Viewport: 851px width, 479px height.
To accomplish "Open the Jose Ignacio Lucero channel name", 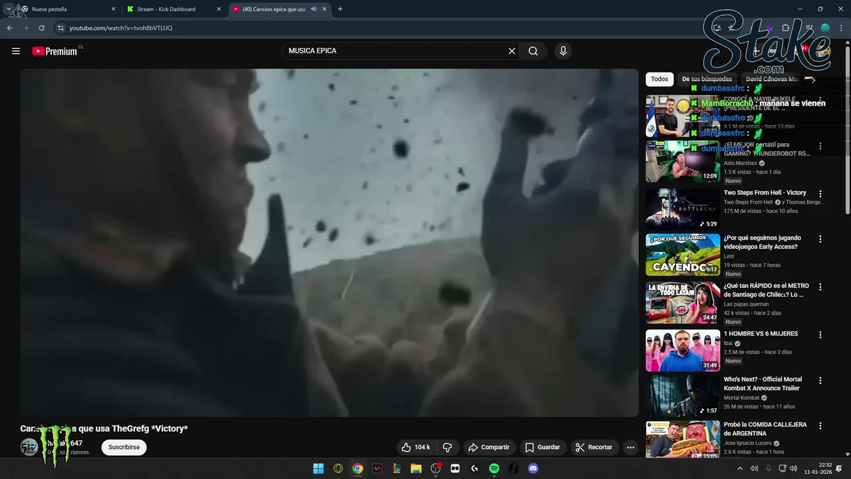I will click(x=747, y=443).
